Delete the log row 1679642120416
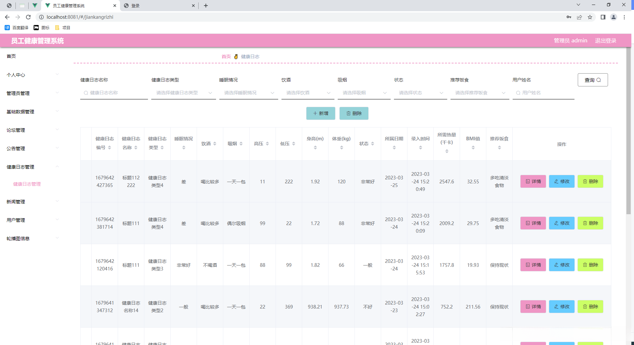Image resolution: width=634 pixels, height=345 pixels. 590,265
